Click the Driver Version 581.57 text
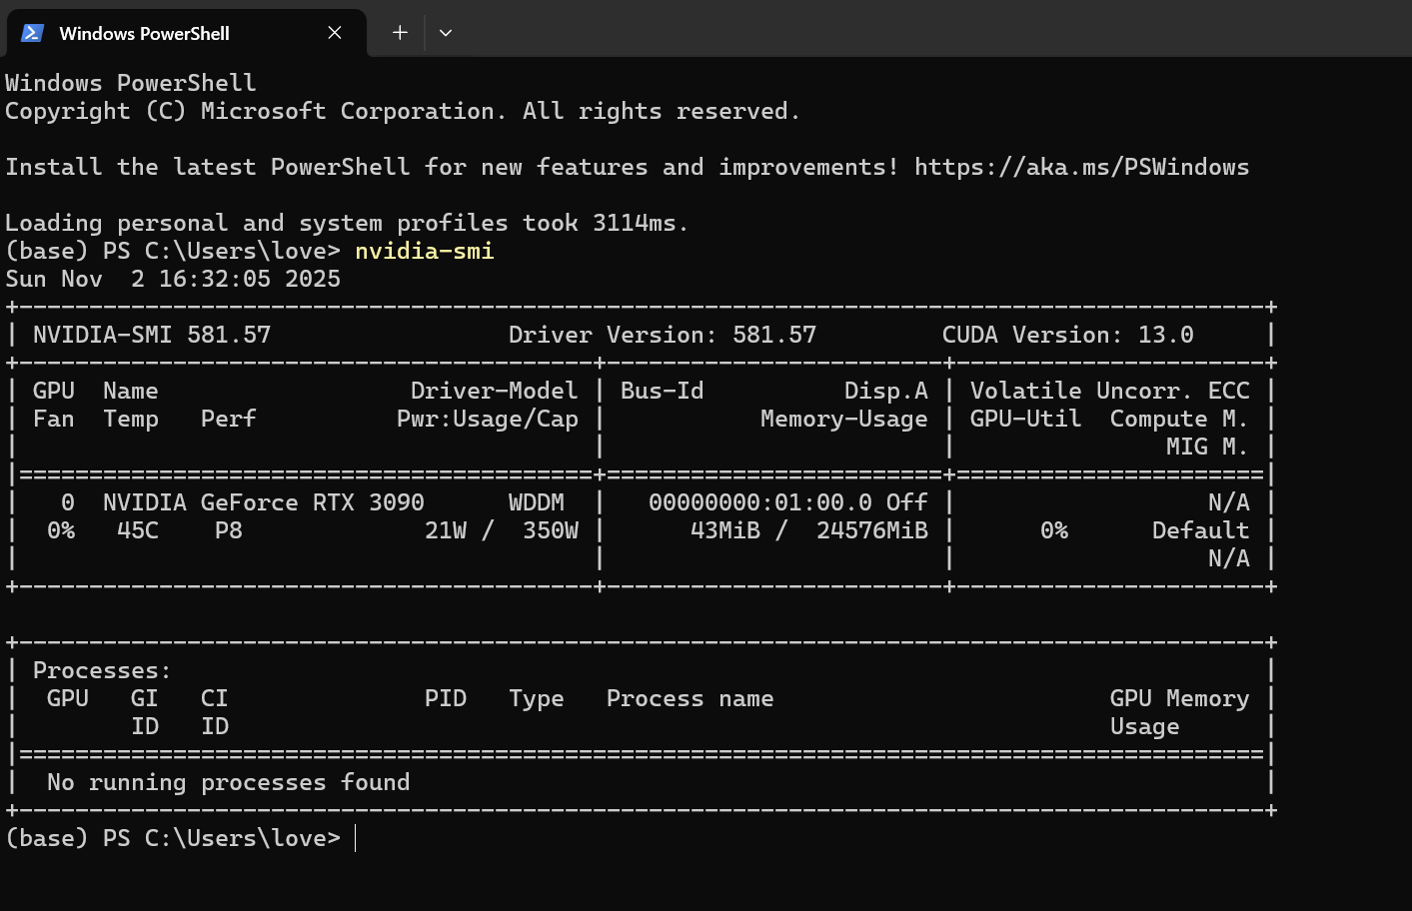Screen dimensions: 1412x911 (x=662, y=335)
